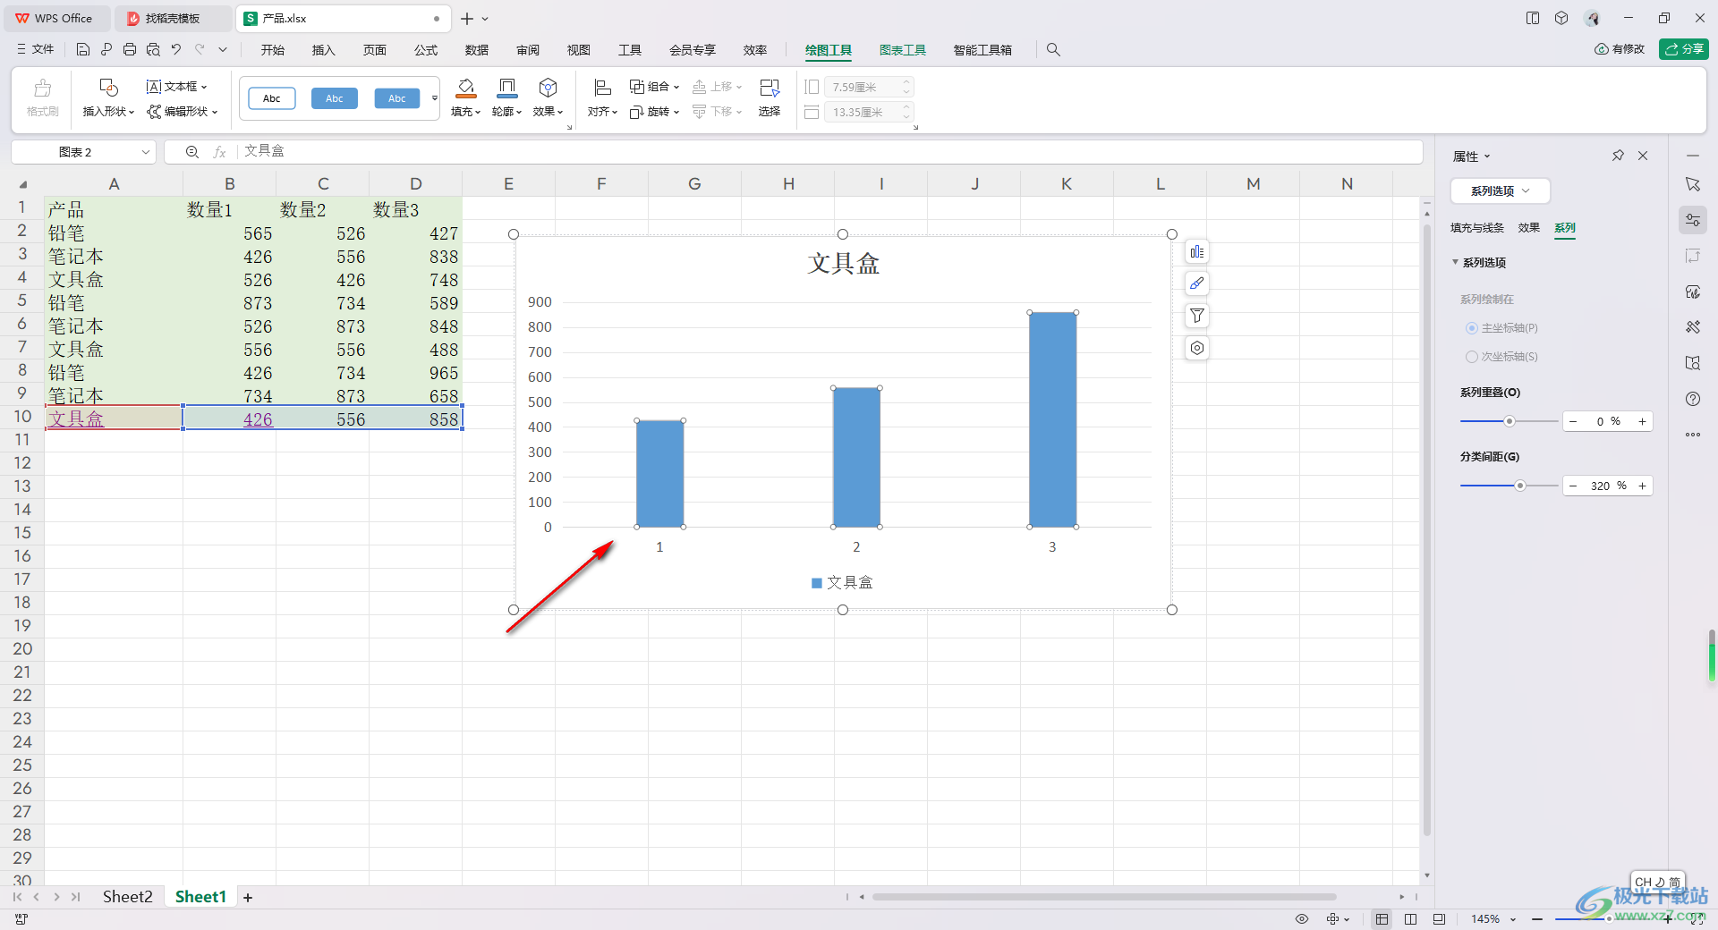Decrease gap width with minus button
Screen dimensions: 1718x930
coord(1573,486)
